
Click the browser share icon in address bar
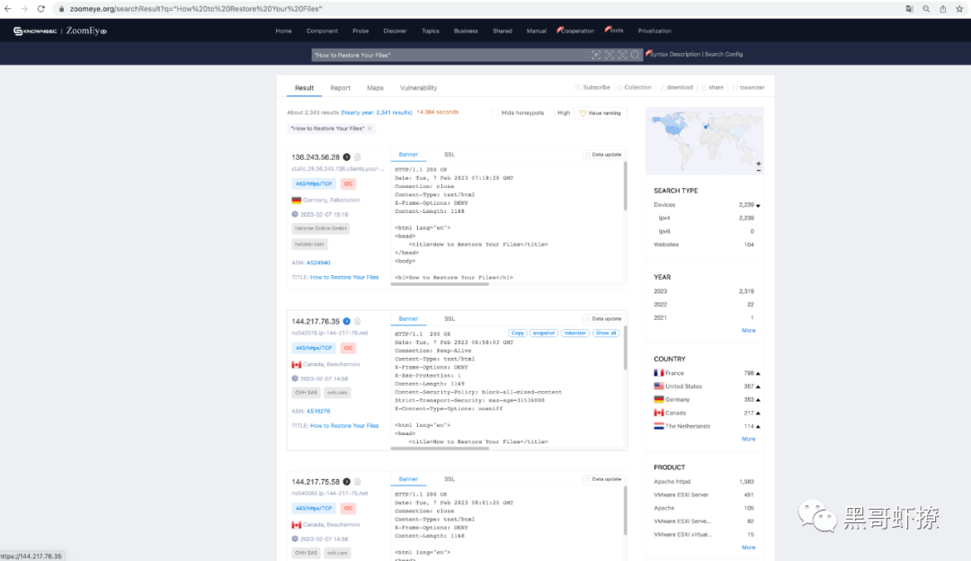click(942, 9)
